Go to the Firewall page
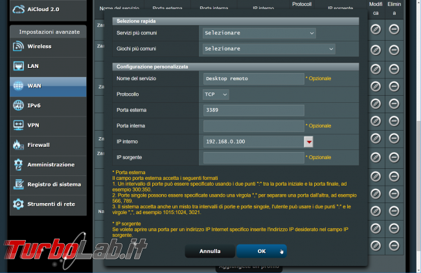 coord(48,145)
